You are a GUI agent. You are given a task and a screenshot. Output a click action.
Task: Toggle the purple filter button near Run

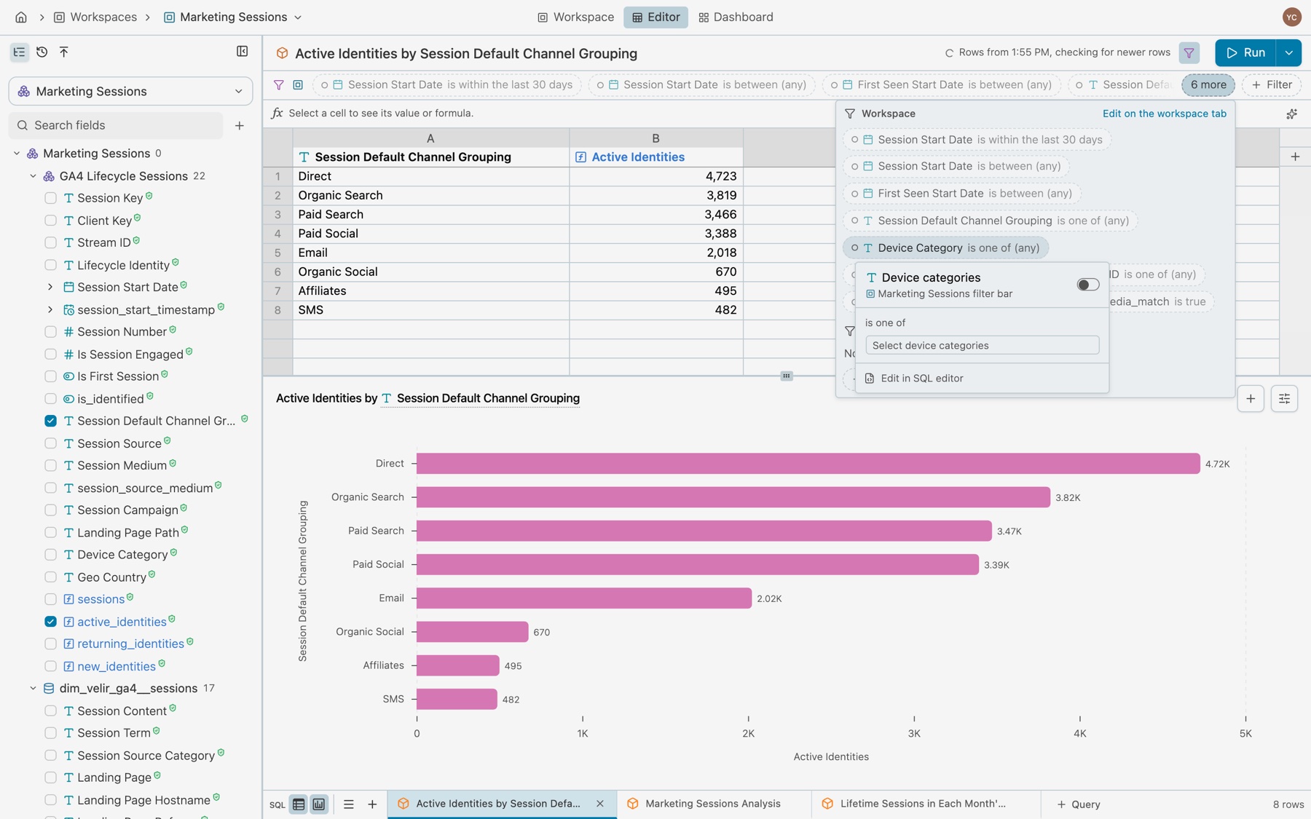coord(1189,52)
